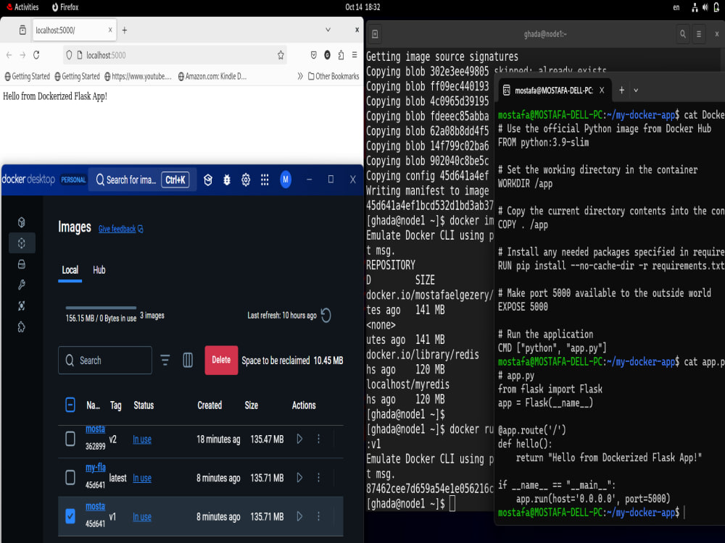This screenshot has height=543, width=725.
Task: Open the Give feedback link
Action: coord(120,229)
